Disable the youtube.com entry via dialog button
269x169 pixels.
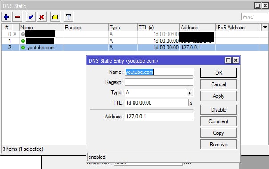click(x=219, y=110)
